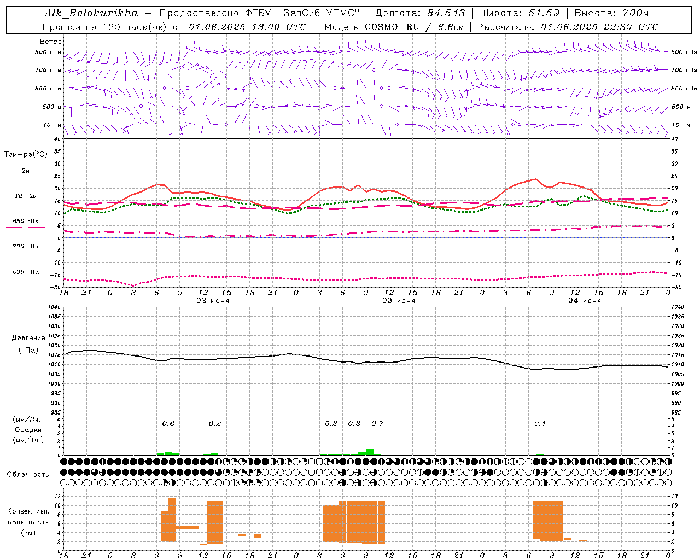Click the Долгота: 84.543 header value

[420, 13]
